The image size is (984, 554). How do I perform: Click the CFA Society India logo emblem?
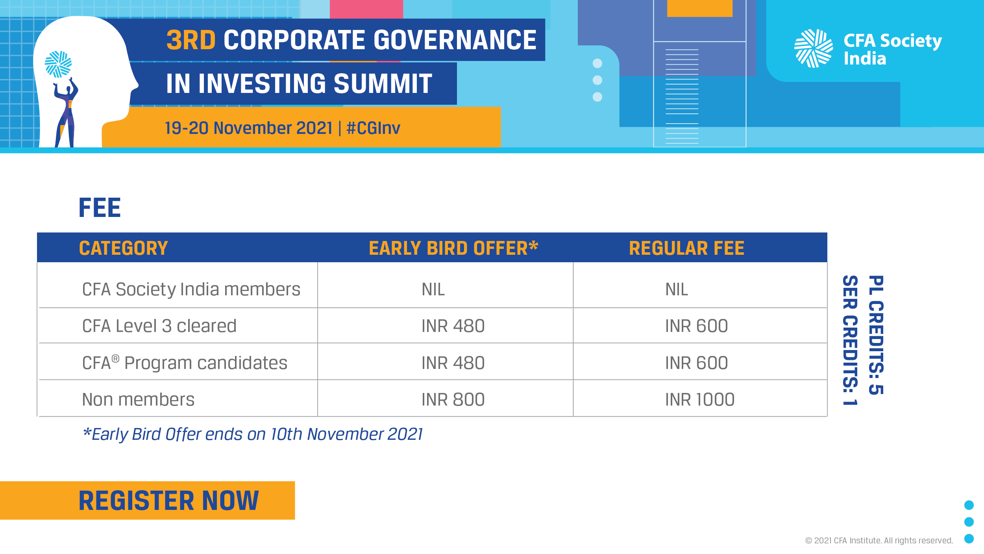pyautogui.click(x=813, y=48)
